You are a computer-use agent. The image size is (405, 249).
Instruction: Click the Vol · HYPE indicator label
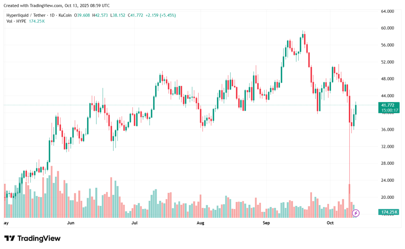pos(16,21)
